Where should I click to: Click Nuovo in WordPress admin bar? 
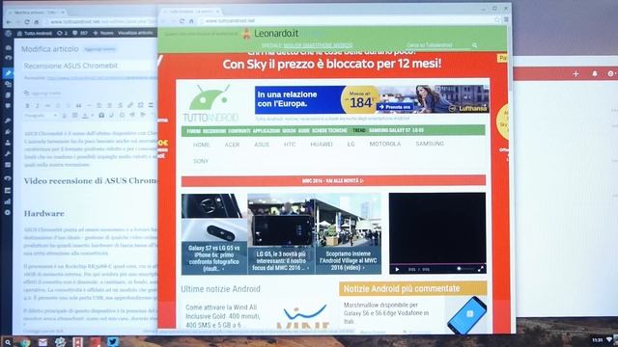click(x=103, y=33)
